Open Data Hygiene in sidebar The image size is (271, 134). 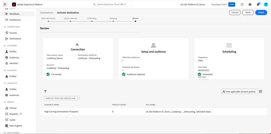point(16,126)
